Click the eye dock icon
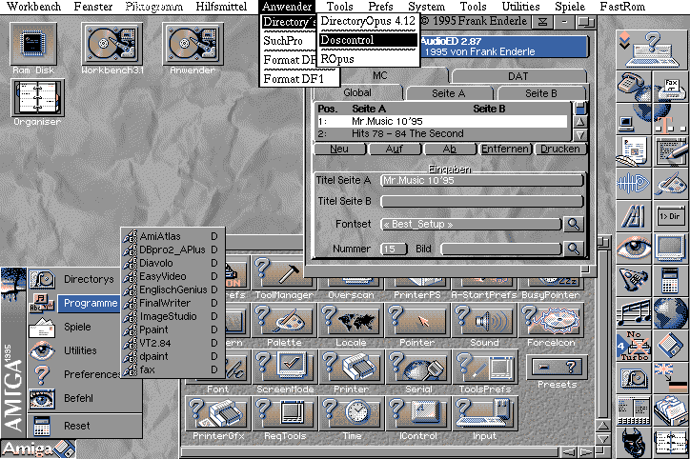The width and height of the screenshot is (690, 459). coord(633,249)
